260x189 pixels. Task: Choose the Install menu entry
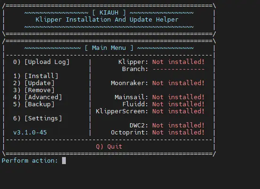pyautogui.click(x=35, y=76)
